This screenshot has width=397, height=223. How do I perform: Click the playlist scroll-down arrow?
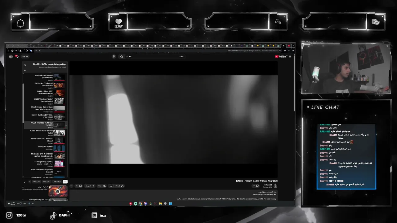tap(23, 177)
